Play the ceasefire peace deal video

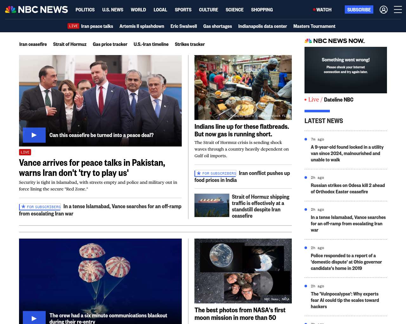34,135
